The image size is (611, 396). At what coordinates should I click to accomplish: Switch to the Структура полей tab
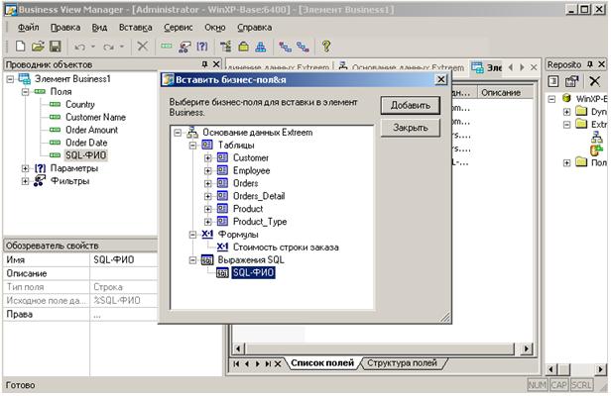pos(402,363)
